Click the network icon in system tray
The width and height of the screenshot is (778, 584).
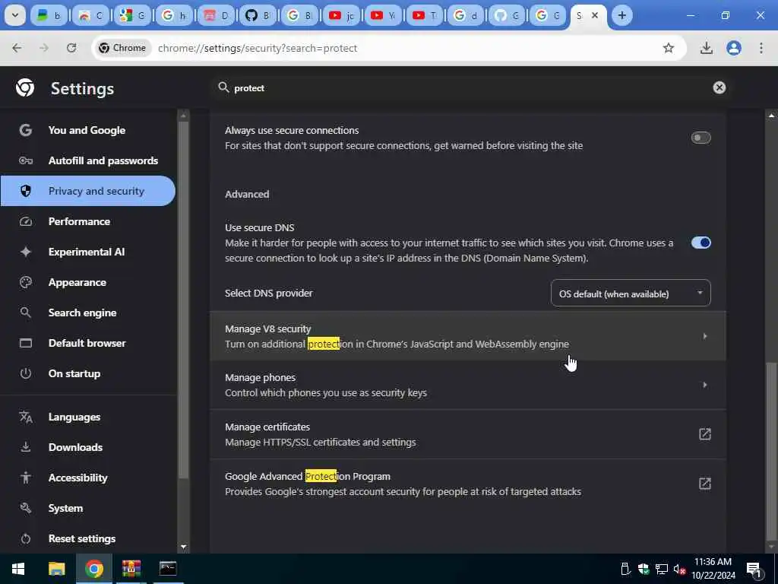[x=662, y=569]
